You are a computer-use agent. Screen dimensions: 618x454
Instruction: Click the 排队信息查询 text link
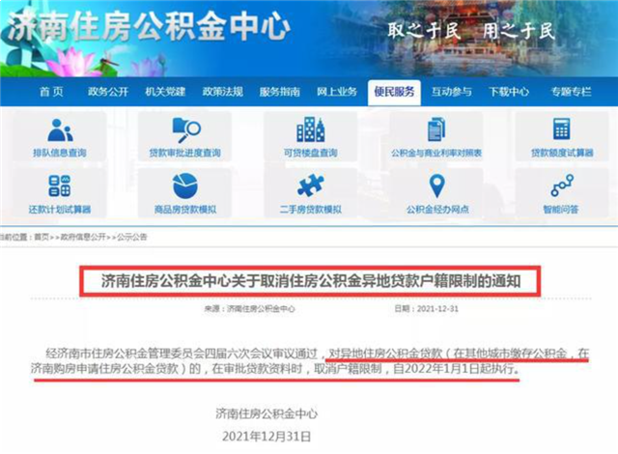click(x=60, y=153)
